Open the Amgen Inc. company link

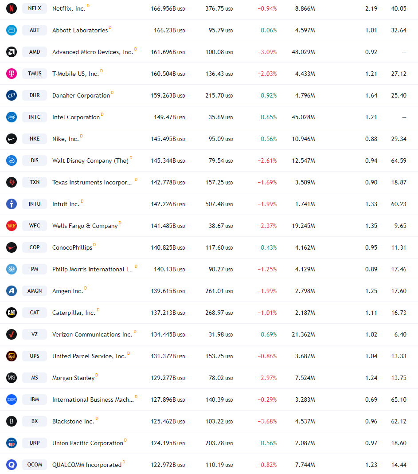coord(68,291)
